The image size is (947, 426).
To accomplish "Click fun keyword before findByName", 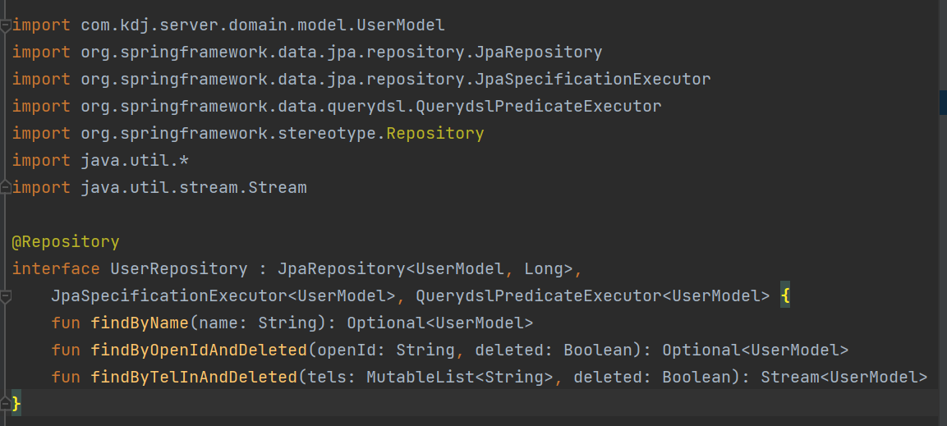I will click(66, 323).
